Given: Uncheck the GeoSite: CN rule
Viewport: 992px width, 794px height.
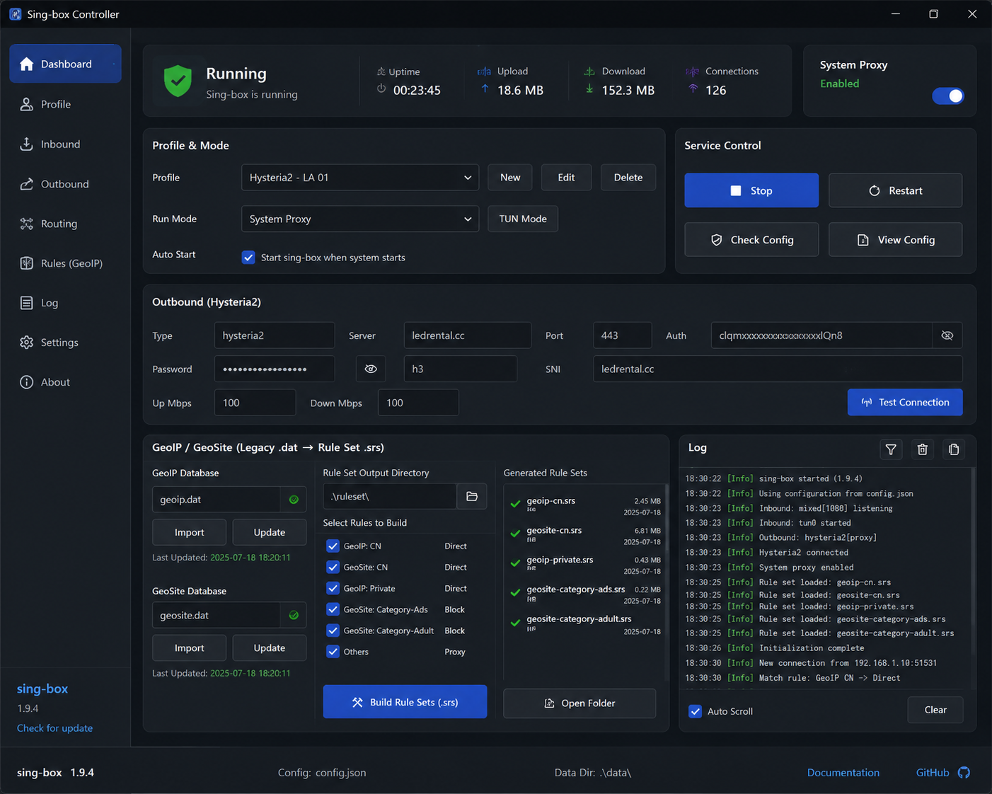Looking at the screenshot, I should tap(333, 568).
